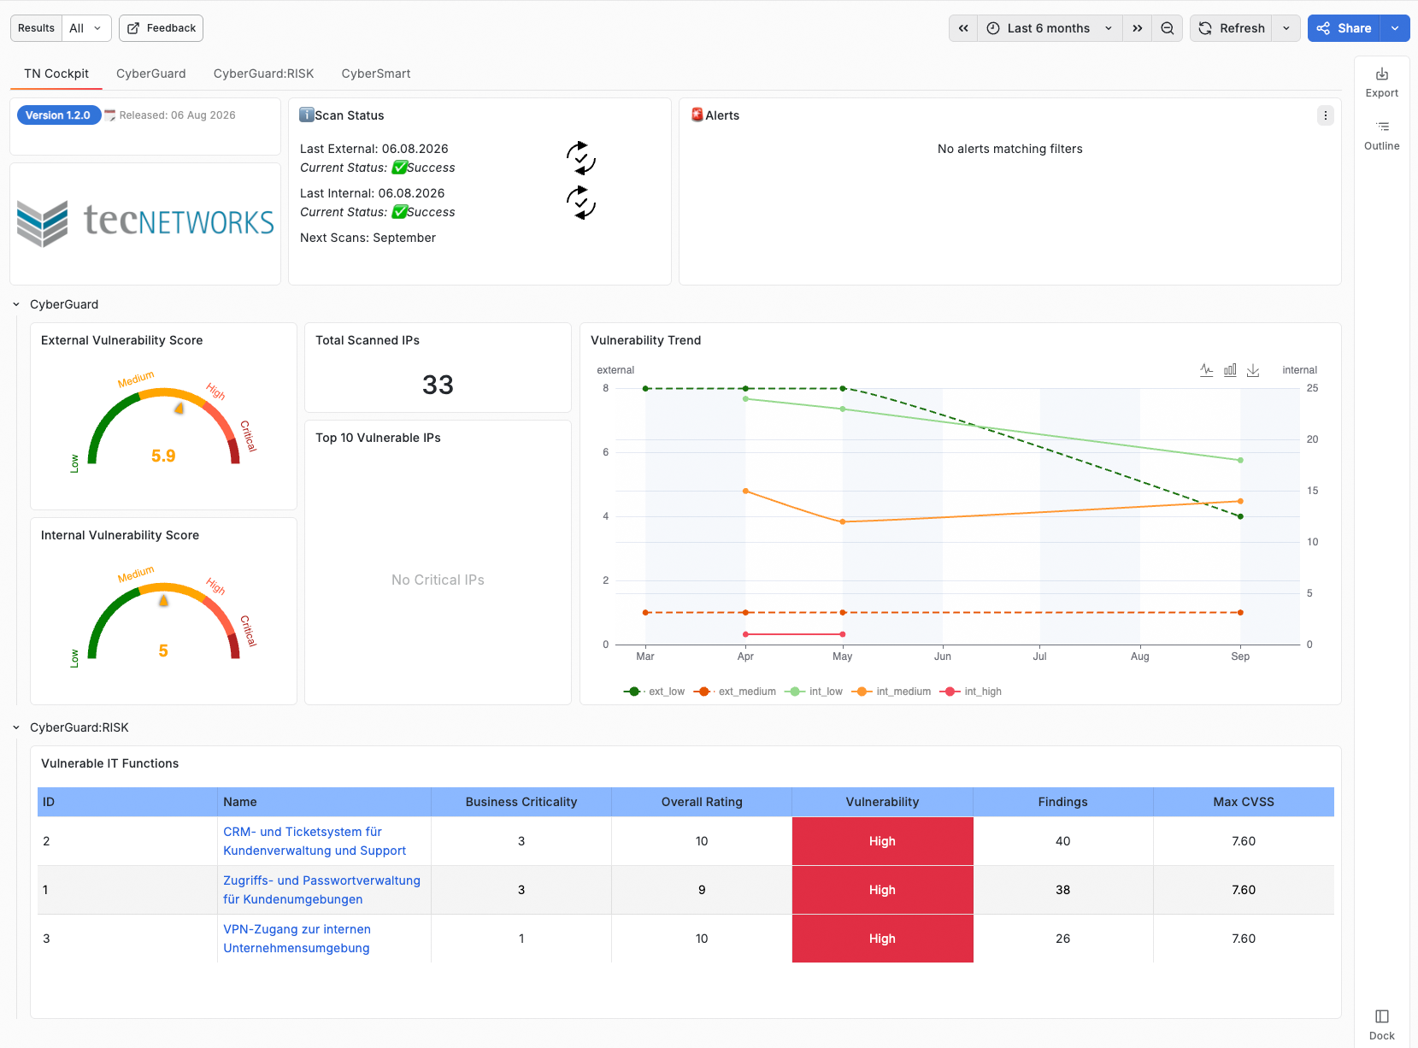The height and width of the screenshot is (1048, 1418).
Task: Click the calendar icon next to the release date
Action: tap(109, 115)
